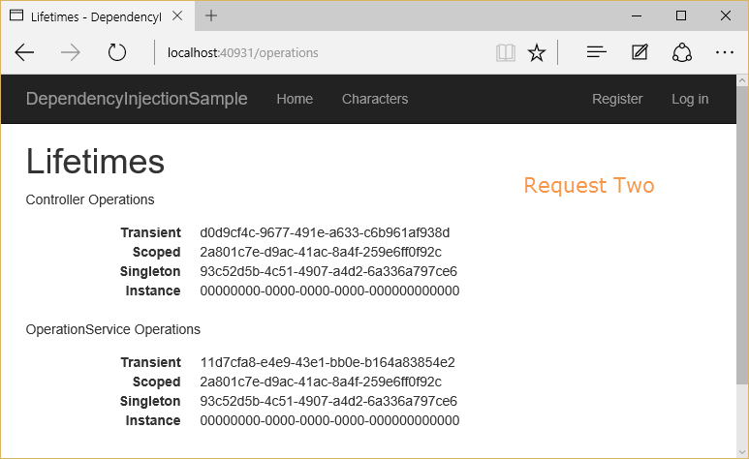
Task: Click the address bar URL field
Action: point(320,53)
